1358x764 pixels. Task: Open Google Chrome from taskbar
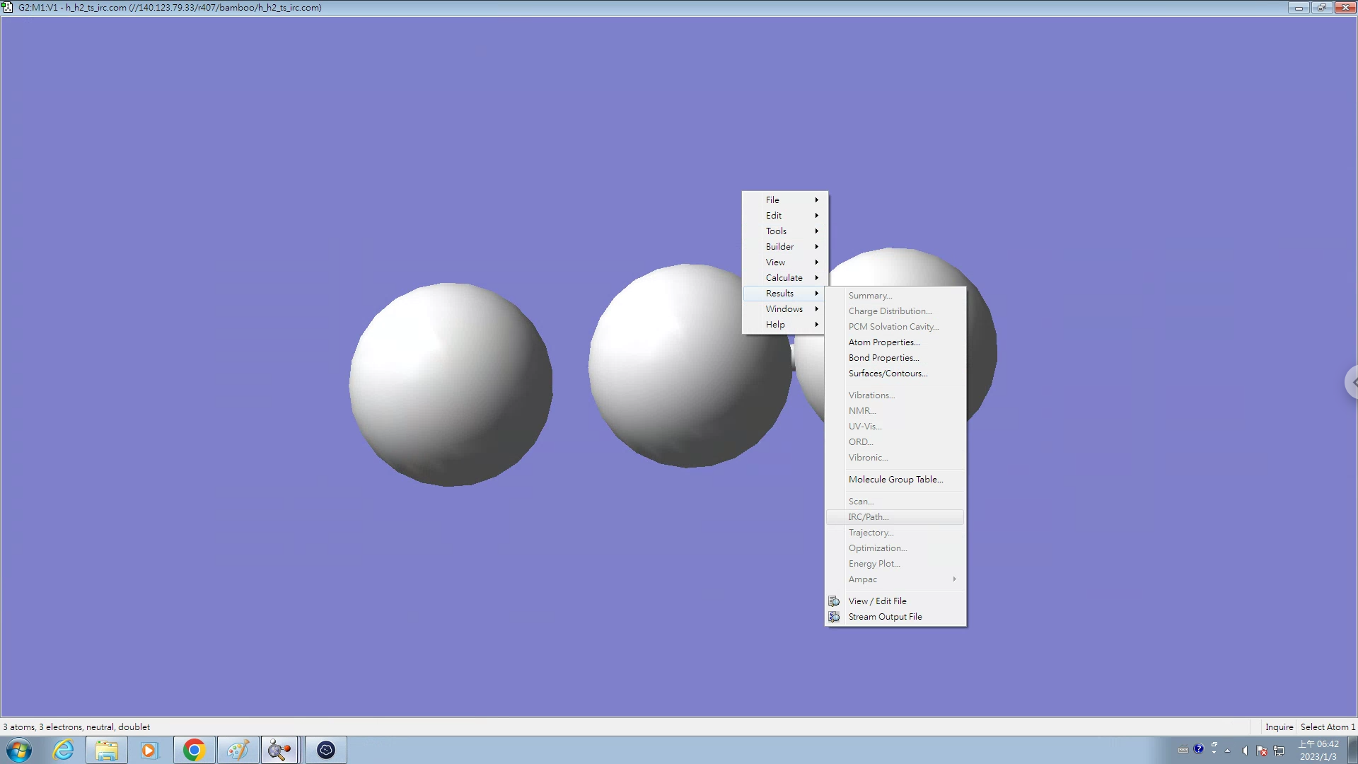[194, 750]
